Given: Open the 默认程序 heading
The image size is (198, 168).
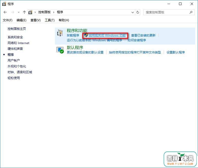Looking at the screenshot, I should pyautogui.click(x=75, y=47).
